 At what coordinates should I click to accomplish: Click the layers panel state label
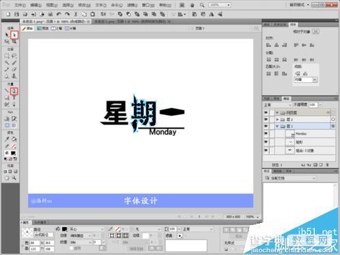pyautogui.click(x=277, y=165)
